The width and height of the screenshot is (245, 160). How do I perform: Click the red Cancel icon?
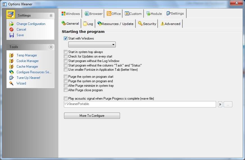12,29
